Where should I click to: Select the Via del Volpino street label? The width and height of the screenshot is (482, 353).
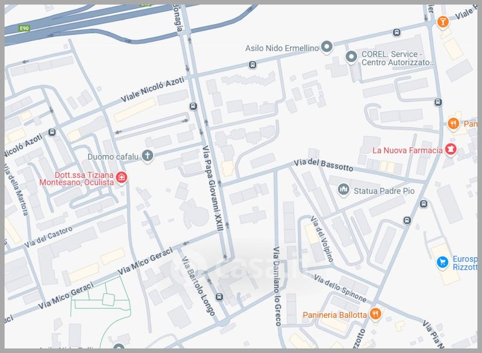click(322, 239)
